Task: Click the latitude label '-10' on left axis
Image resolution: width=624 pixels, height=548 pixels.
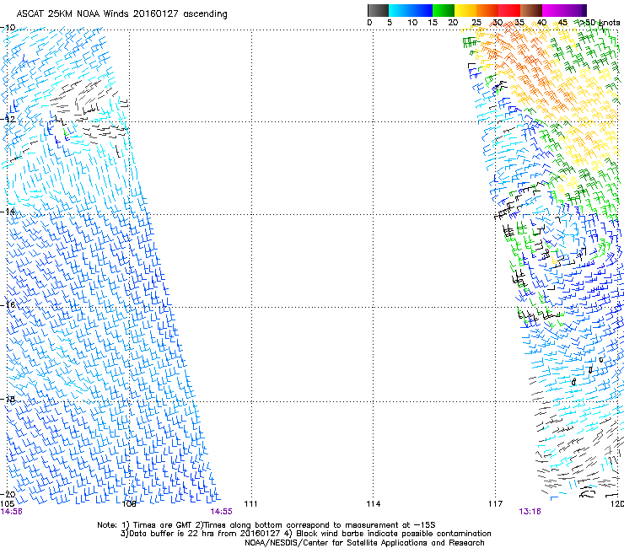Action: (x=8, y=28)
